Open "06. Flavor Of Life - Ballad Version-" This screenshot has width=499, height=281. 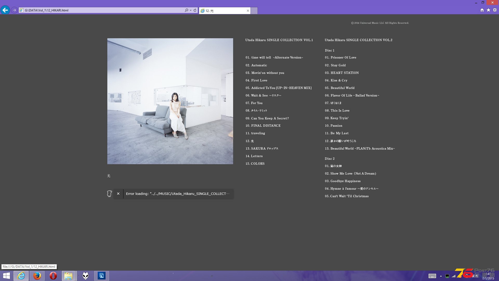click(352, 95)
